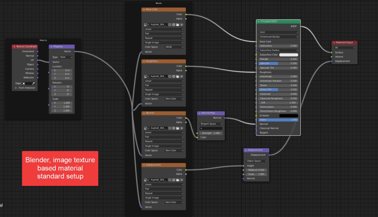Click new image copy icon in Roughness node
Viewport: 378px width, 217px height.
click(174, 76)
